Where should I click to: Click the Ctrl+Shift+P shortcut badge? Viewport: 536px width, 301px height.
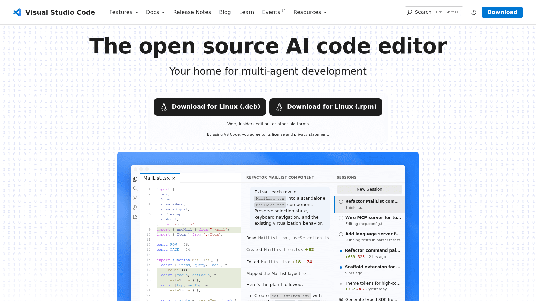[x=448, y=12]
